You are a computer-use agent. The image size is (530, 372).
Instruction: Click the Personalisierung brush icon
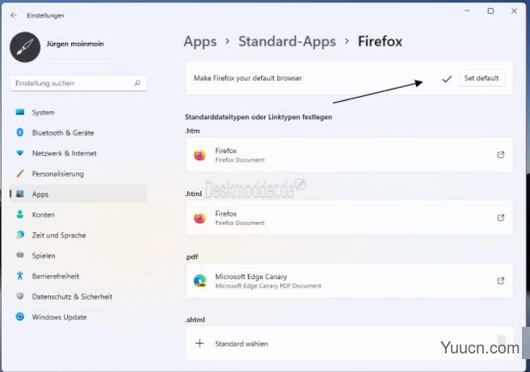20,173
